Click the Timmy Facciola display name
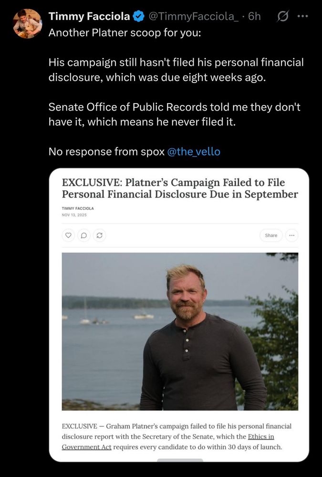Image resolution: width=322 pixels, height=477 pixels. 89,16
